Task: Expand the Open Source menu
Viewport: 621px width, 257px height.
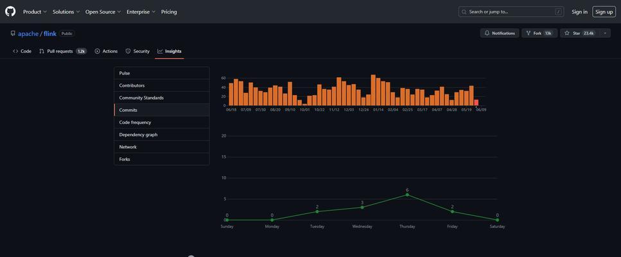Action: 103,12
